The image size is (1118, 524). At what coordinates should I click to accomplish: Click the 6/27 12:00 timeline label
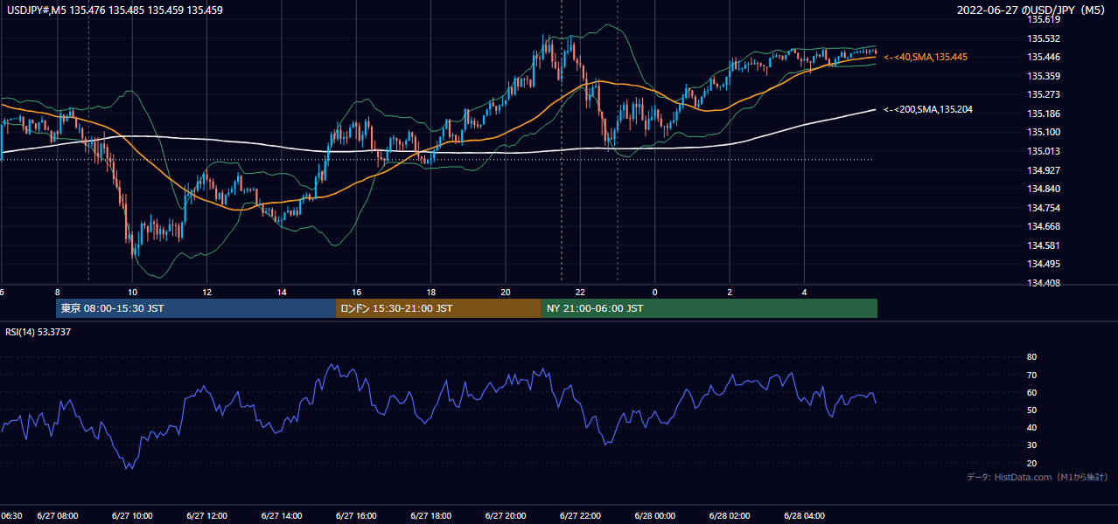pyautogui.click(x=207, y=515)
